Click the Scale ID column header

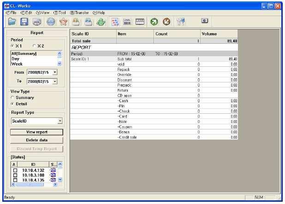(x=93, y=34)
